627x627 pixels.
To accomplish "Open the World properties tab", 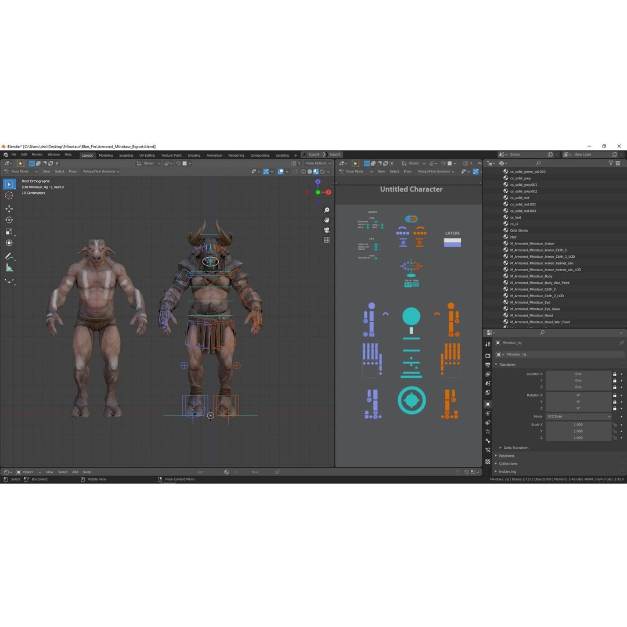I will click(488, 392).
